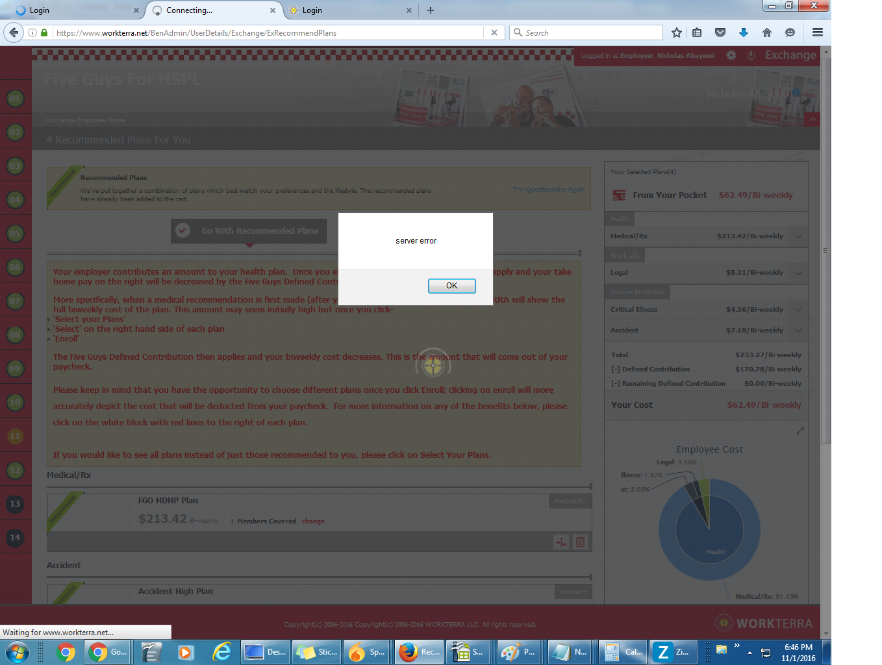Collapse the Defined Contribution [-] line
The height and width of the screenshot is (665, 882).
point(615,369)
